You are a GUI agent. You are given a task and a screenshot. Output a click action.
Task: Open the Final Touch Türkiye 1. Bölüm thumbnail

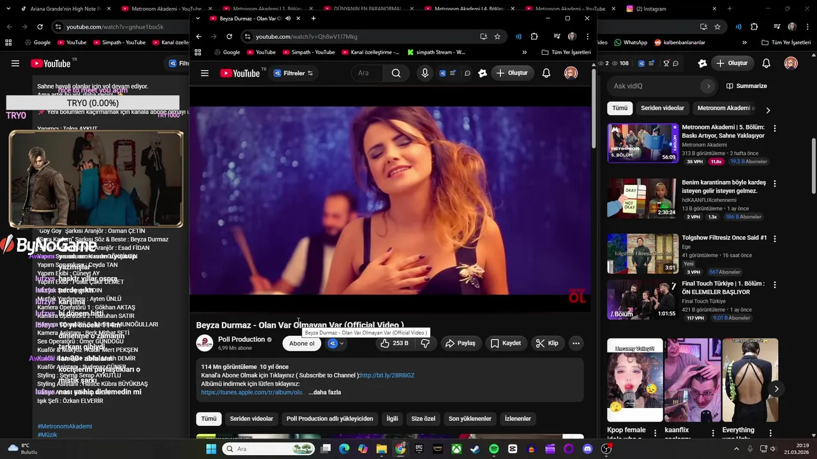pyautogui.click(x=643, y=300)
